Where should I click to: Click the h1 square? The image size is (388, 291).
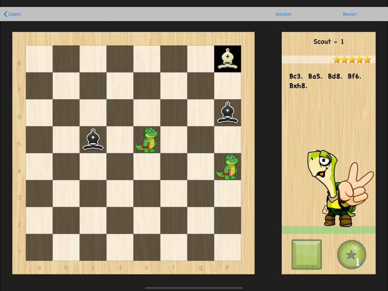pyautogui.click(x=228, y=248)
